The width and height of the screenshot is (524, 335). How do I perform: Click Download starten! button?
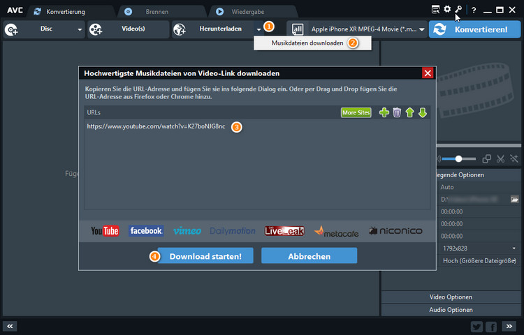coord(205,256)
